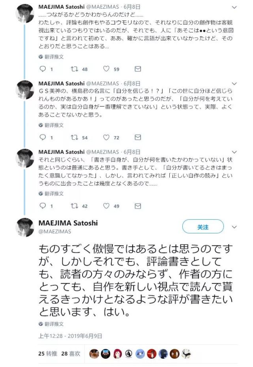This screenshot has width=253, height=367.
Task: Click the 关注 follow button
Action: 203,227
